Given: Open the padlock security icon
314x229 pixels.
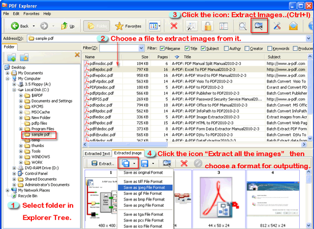Looking at the screenshot, I should coord(208,26).
